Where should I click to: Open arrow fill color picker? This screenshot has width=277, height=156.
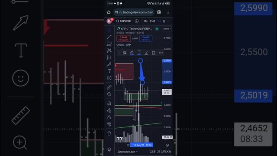(132, 53)
